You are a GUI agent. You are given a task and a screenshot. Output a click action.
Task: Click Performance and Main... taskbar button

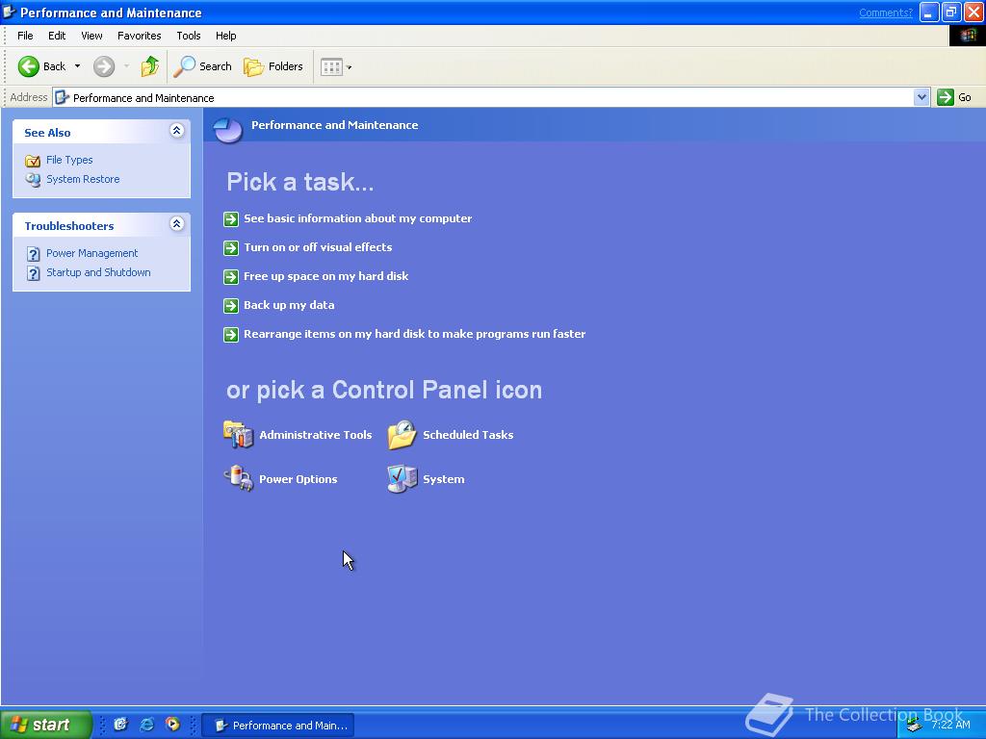click(279, 726)
